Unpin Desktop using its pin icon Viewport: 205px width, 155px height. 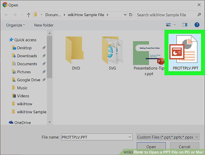pyautogui.click(x=44, y=48)
